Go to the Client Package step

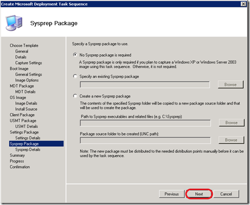pos(22,115)
